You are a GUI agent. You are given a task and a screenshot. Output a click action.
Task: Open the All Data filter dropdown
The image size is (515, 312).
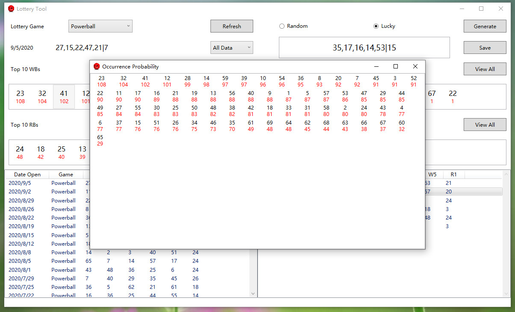click(232, 48)
